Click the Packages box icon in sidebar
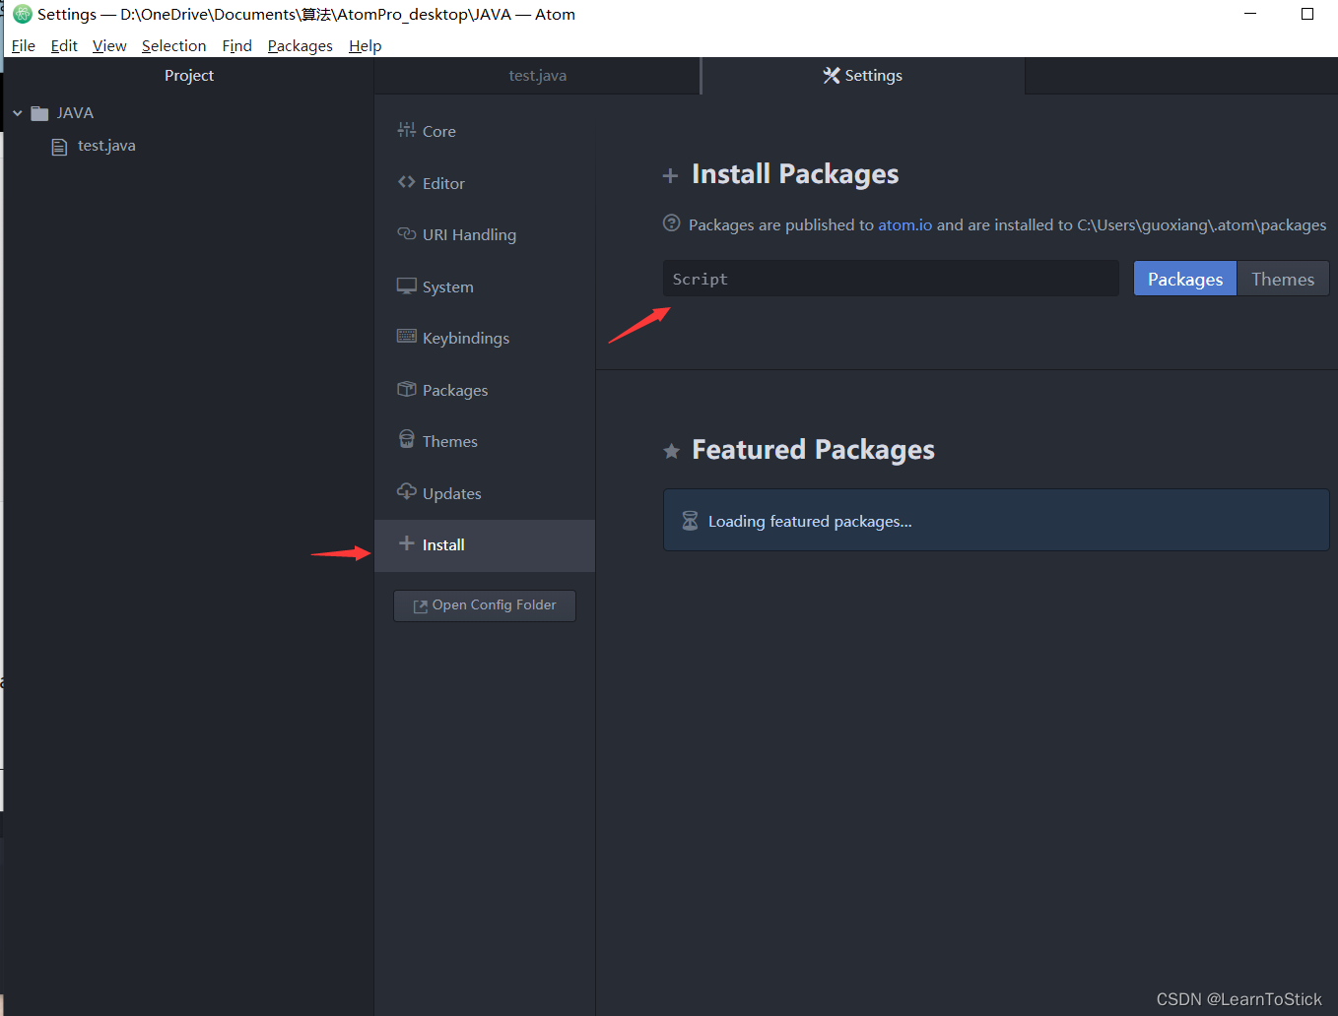 (406, 389)
